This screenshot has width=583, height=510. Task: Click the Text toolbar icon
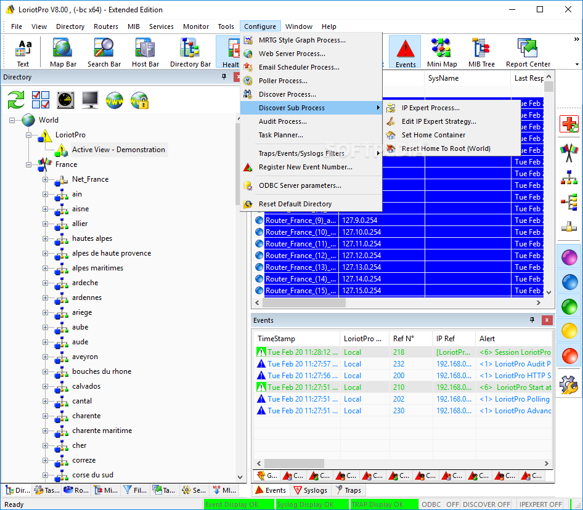[23, 52]
